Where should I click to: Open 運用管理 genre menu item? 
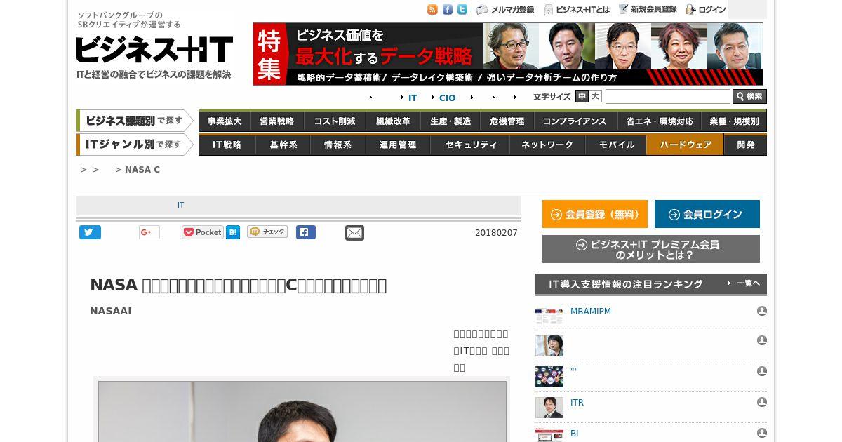coord(398,145)
